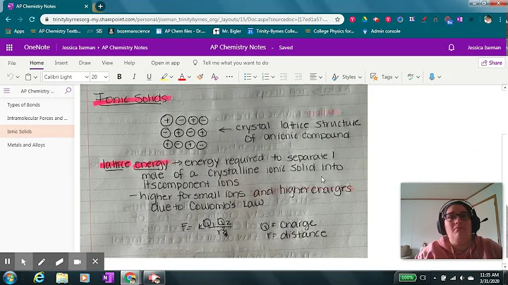Open highlight color dropdown arrow
This screenshot has width=508, height=285.
click(x=171, y=77)
